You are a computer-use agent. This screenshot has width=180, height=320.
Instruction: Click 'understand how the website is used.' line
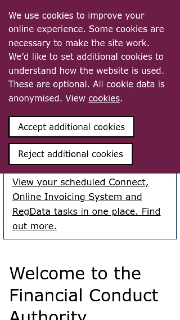click(x=86, y=71)
